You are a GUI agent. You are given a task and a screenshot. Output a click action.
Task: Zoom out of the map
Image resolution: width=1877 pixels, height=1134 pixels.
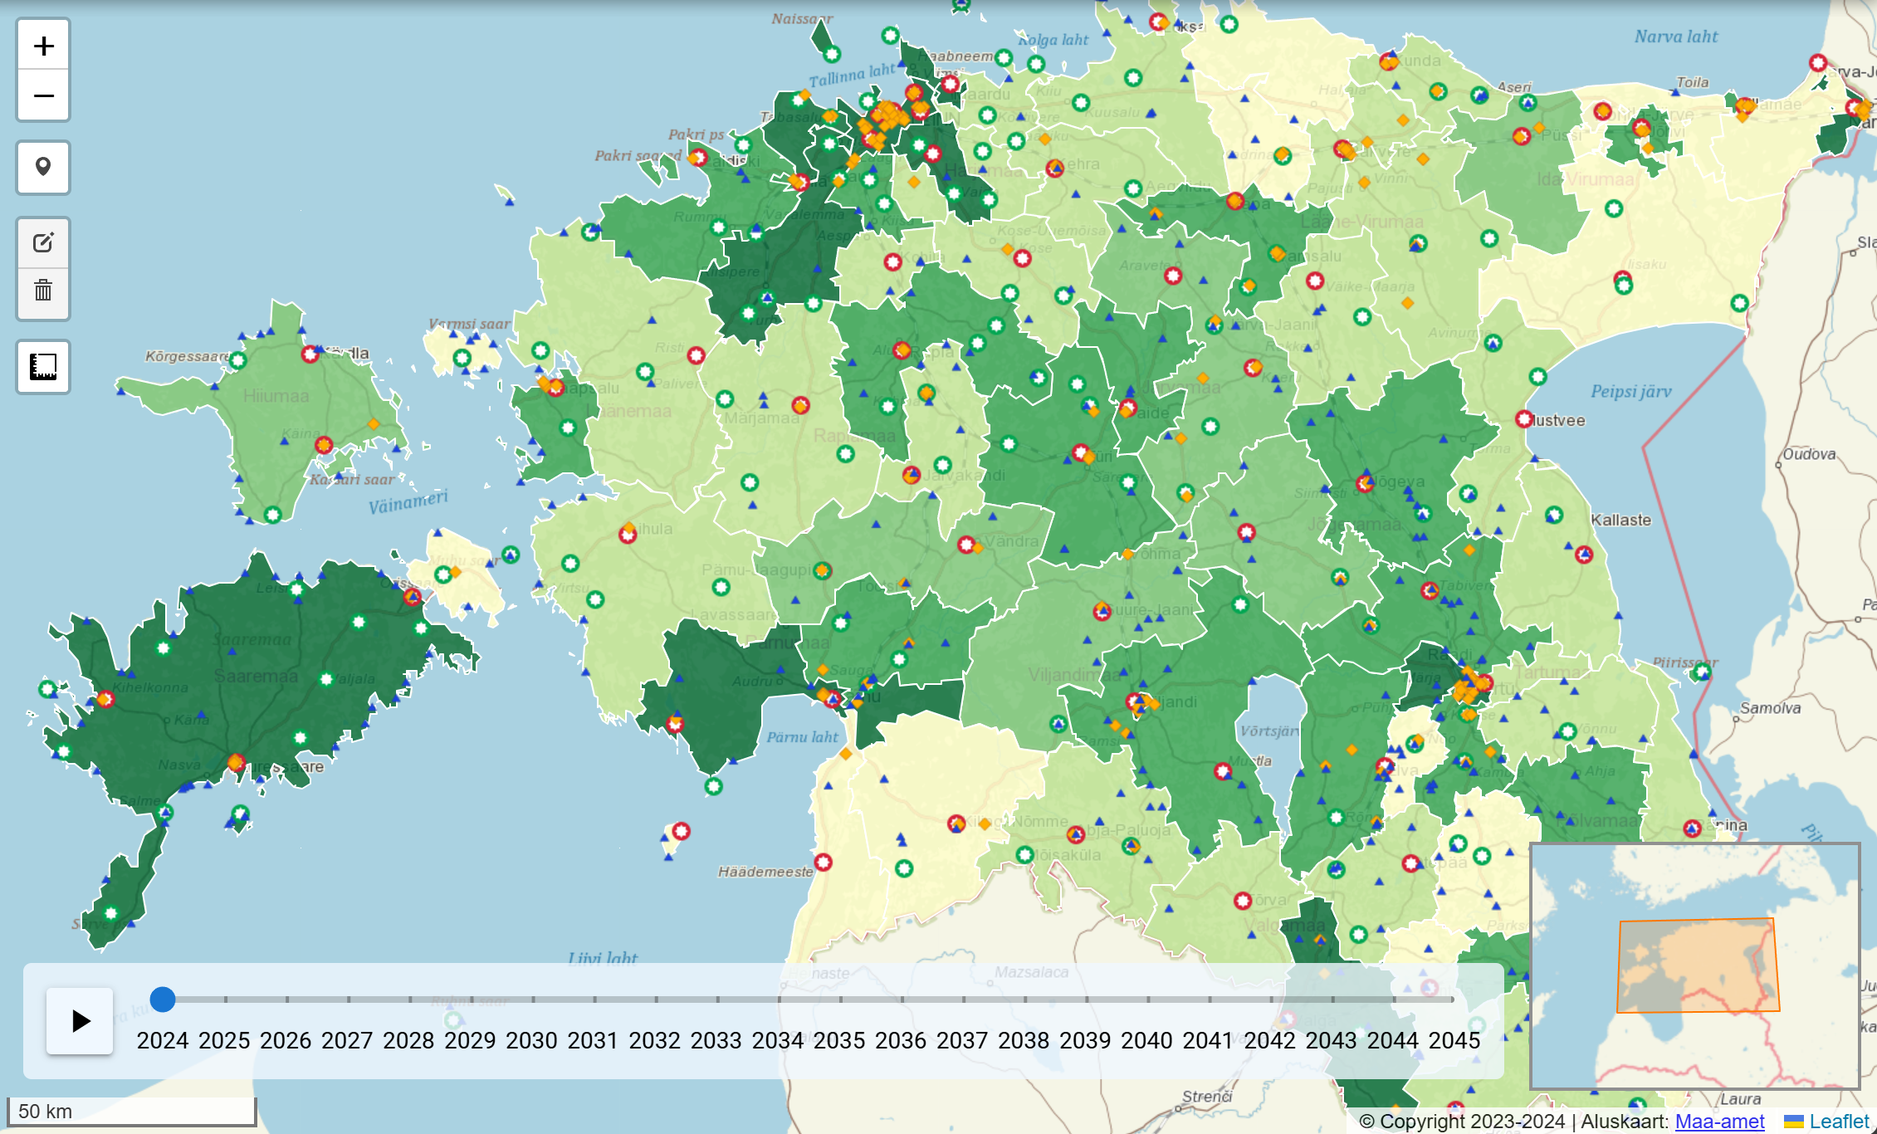(x=43, y=95)
